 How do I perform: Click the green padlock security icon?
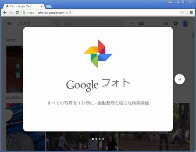pyautogui.click(x=24, y=13)
